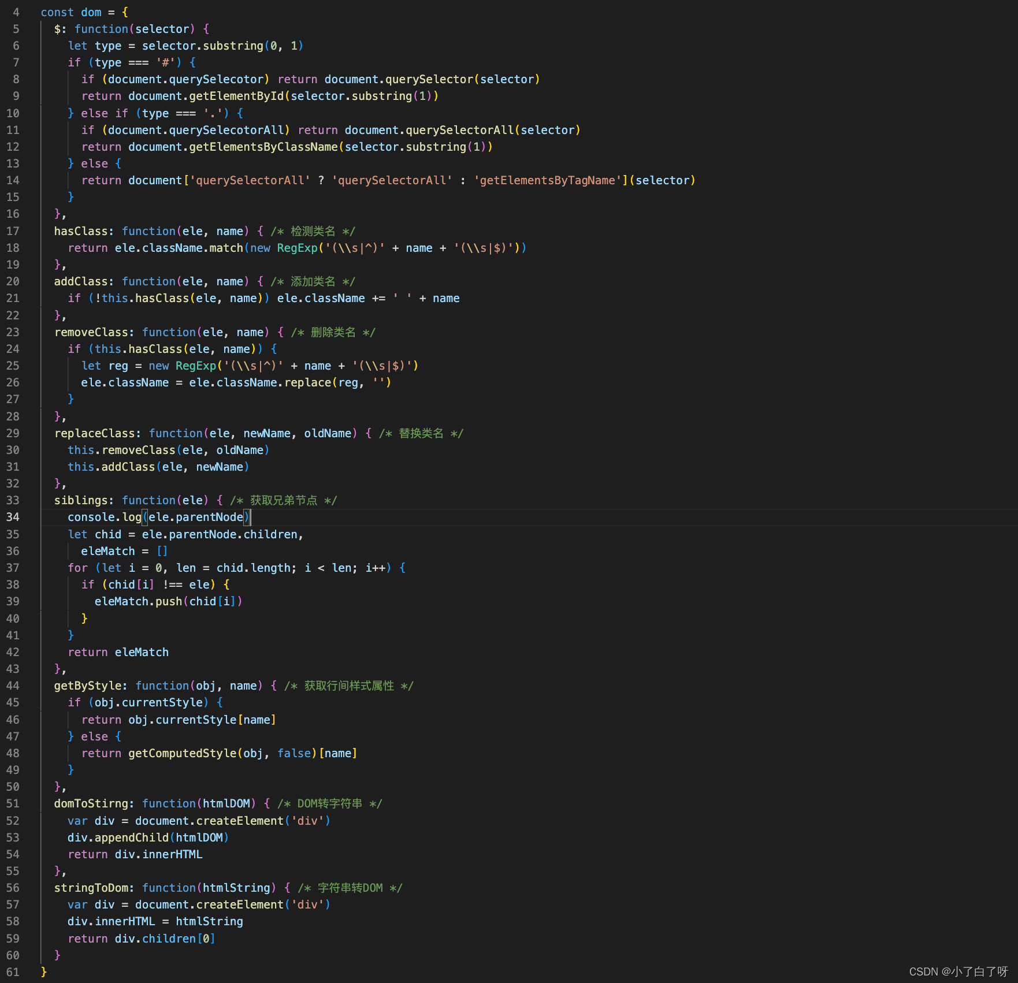The height and width of the screenshot is (983, 1018).
Task: Click 'eleMatch = []' on line 36
Action: (125, 551)
